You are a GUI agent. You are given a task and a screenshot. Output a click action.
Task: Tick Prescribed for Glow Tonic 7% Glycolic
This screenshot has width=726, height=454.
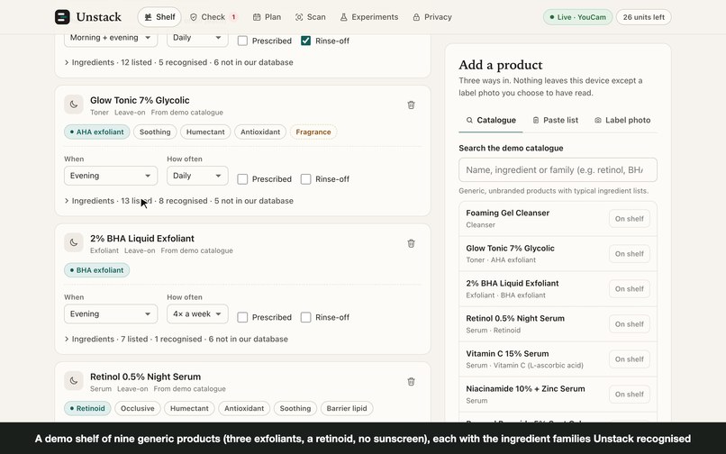(242, 179)
